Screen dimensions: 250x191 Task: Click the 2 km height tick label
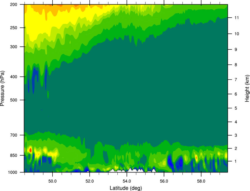coord(236,148)
